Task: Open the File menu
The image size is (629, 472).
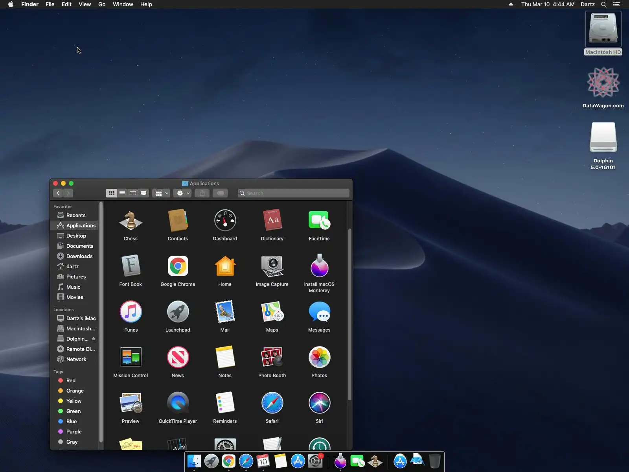Action: [x=50, y=4]
